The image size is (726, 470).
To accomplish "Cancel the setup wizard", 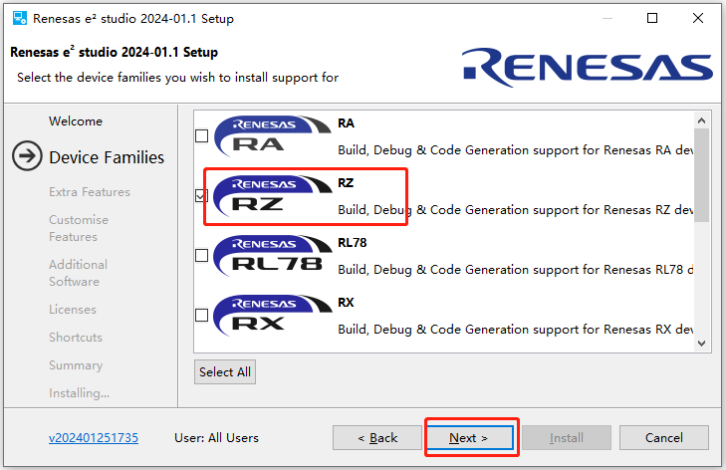I will (x=663, y=437).
